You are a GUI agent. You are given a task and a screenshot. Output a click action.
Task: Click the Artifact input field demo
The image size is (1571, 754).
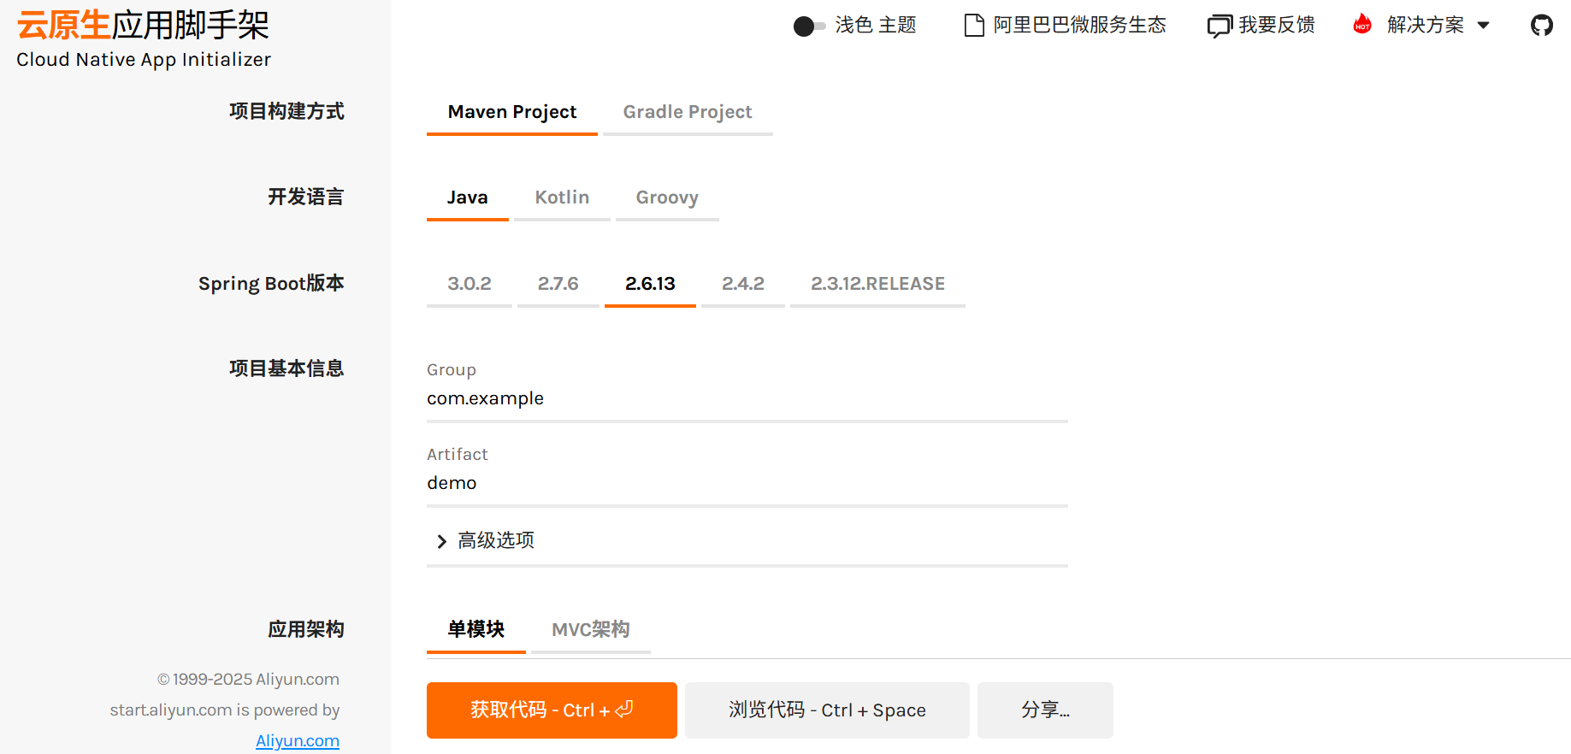(747, 483)
